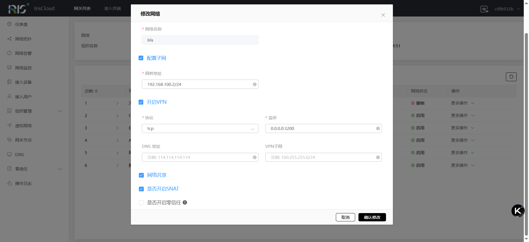Click the info icon in bridge address field

255,84
